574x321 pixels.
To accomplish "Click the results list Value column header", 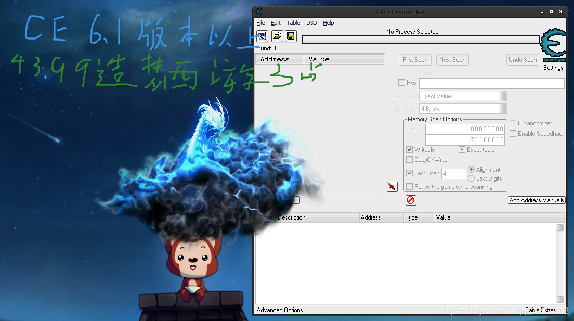I will [344, 59].
